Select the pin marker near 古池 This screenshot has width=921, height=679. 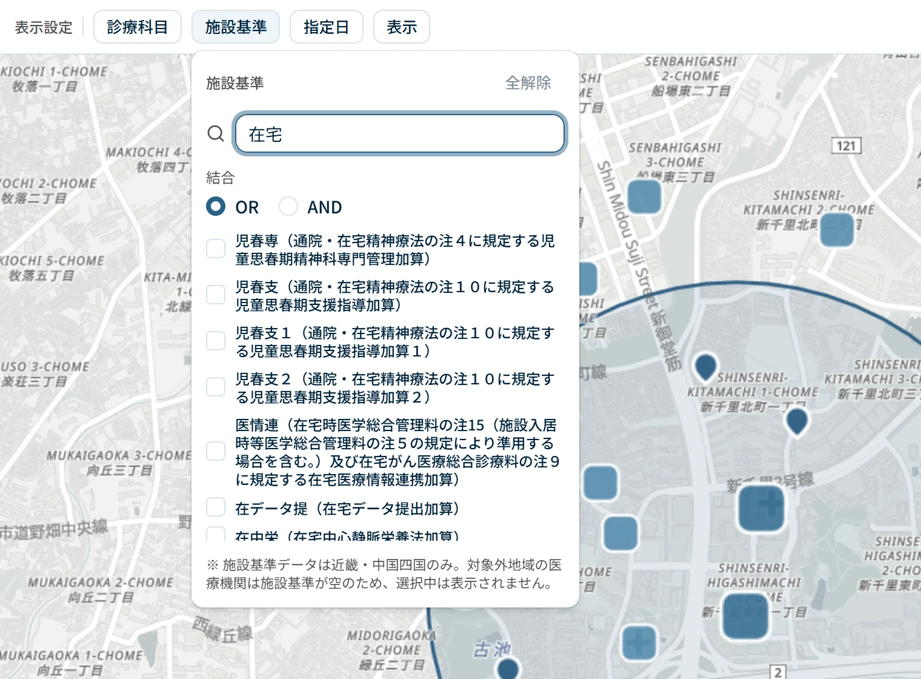pos(507,669)
